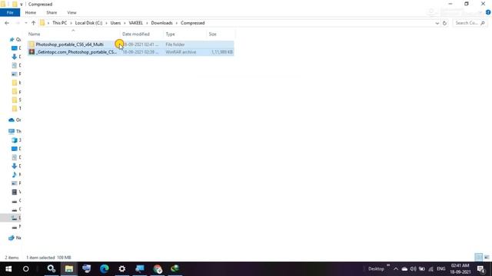Go up one folder level arrow
The height and width of the screenshot is (276, 492).
pos(33,23)
